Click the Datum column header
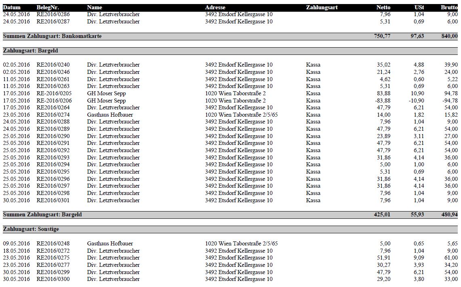This screenshot has height=287, width=461. click(12, 7)
